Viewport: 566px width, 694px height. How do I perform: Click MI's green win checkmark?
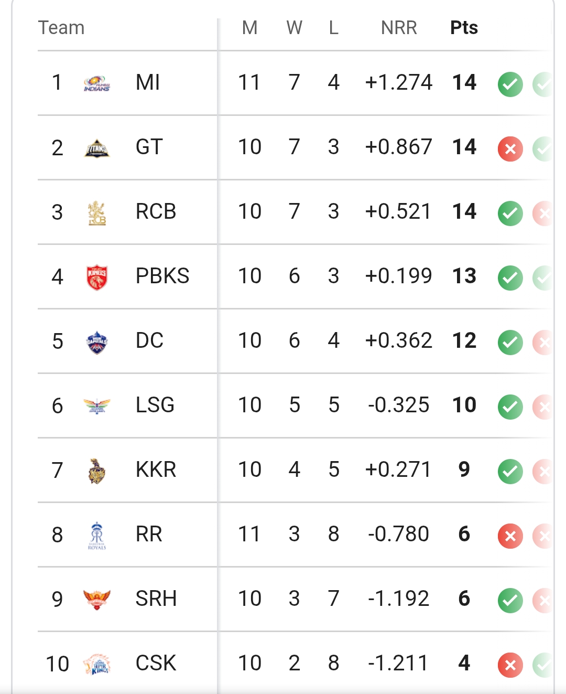(x=510, y=84)
